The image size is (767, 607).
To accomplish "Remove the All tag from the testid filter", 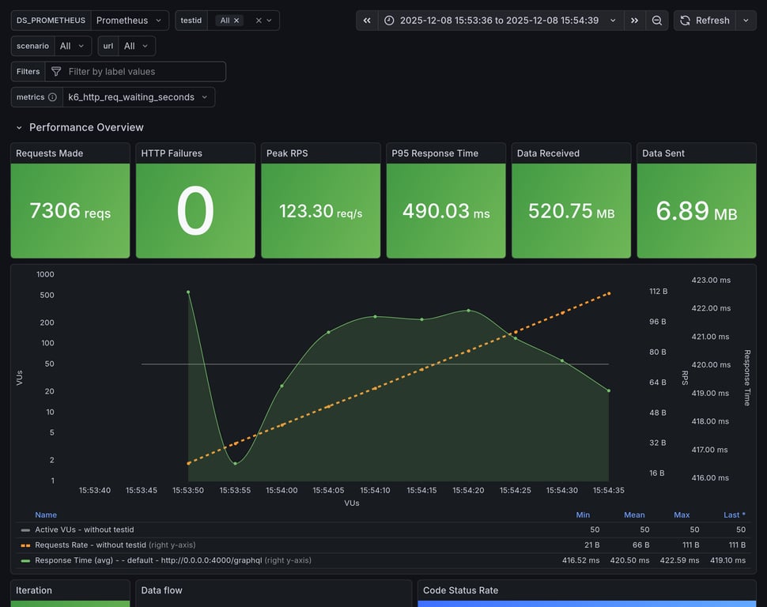I will 237,20.
